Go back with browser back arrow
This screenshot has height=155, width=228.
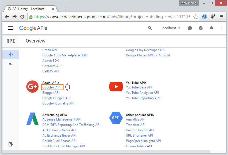[7, 17]
